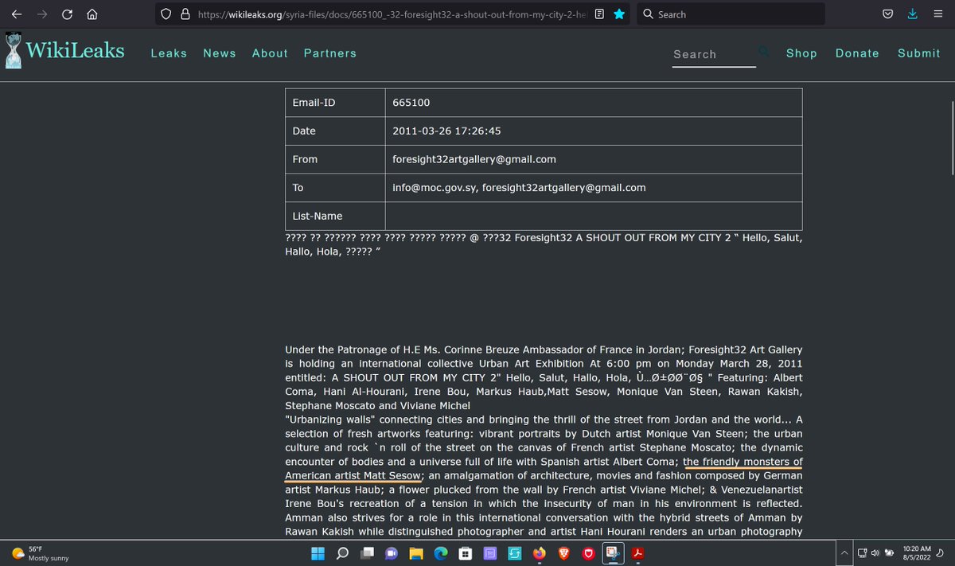
Task: View site security padlock information
Action: [185, 14]
